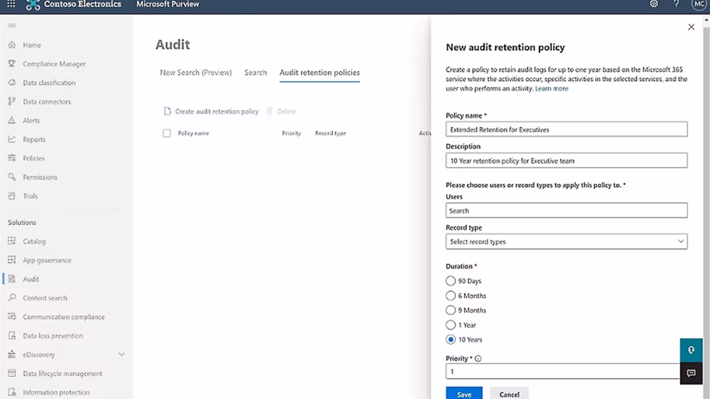710x399 pixels.
Task: Collapse the left navigation pane
Action: (11, 25)
